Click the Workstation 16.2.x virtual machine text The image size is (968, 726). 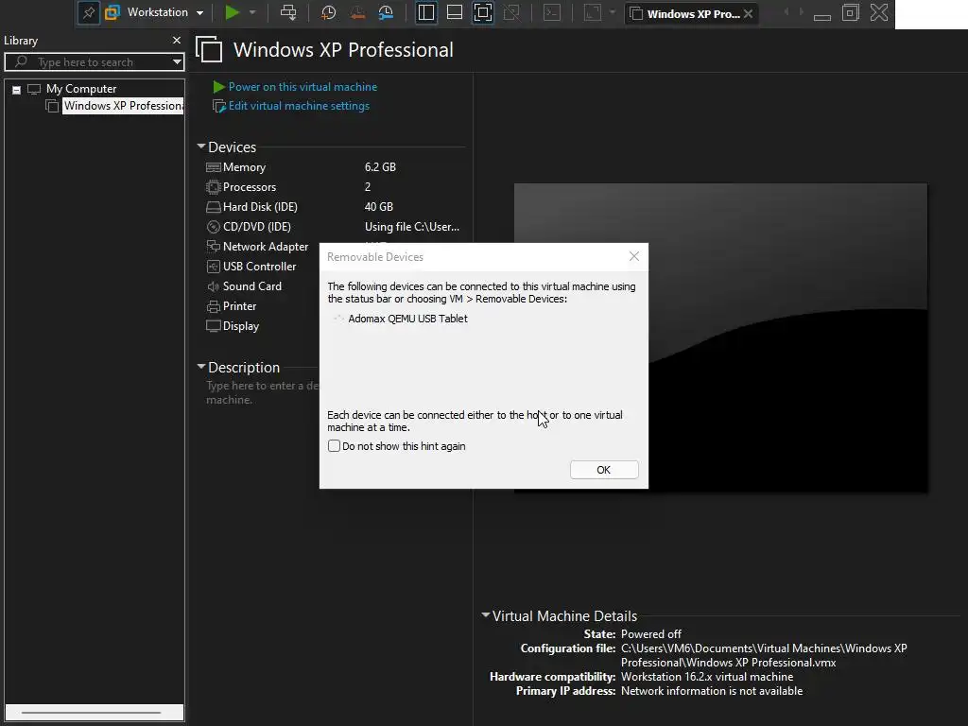[x=707, y=677]
